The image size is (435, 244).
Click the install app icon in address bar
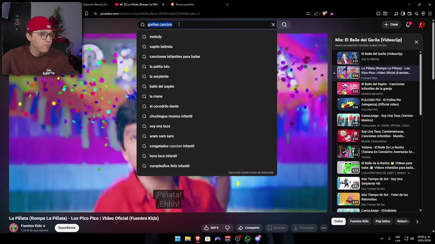tap(308, 14)
